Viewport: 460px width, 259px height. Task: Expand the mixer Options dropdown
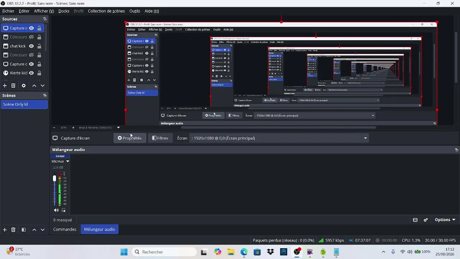445,220
